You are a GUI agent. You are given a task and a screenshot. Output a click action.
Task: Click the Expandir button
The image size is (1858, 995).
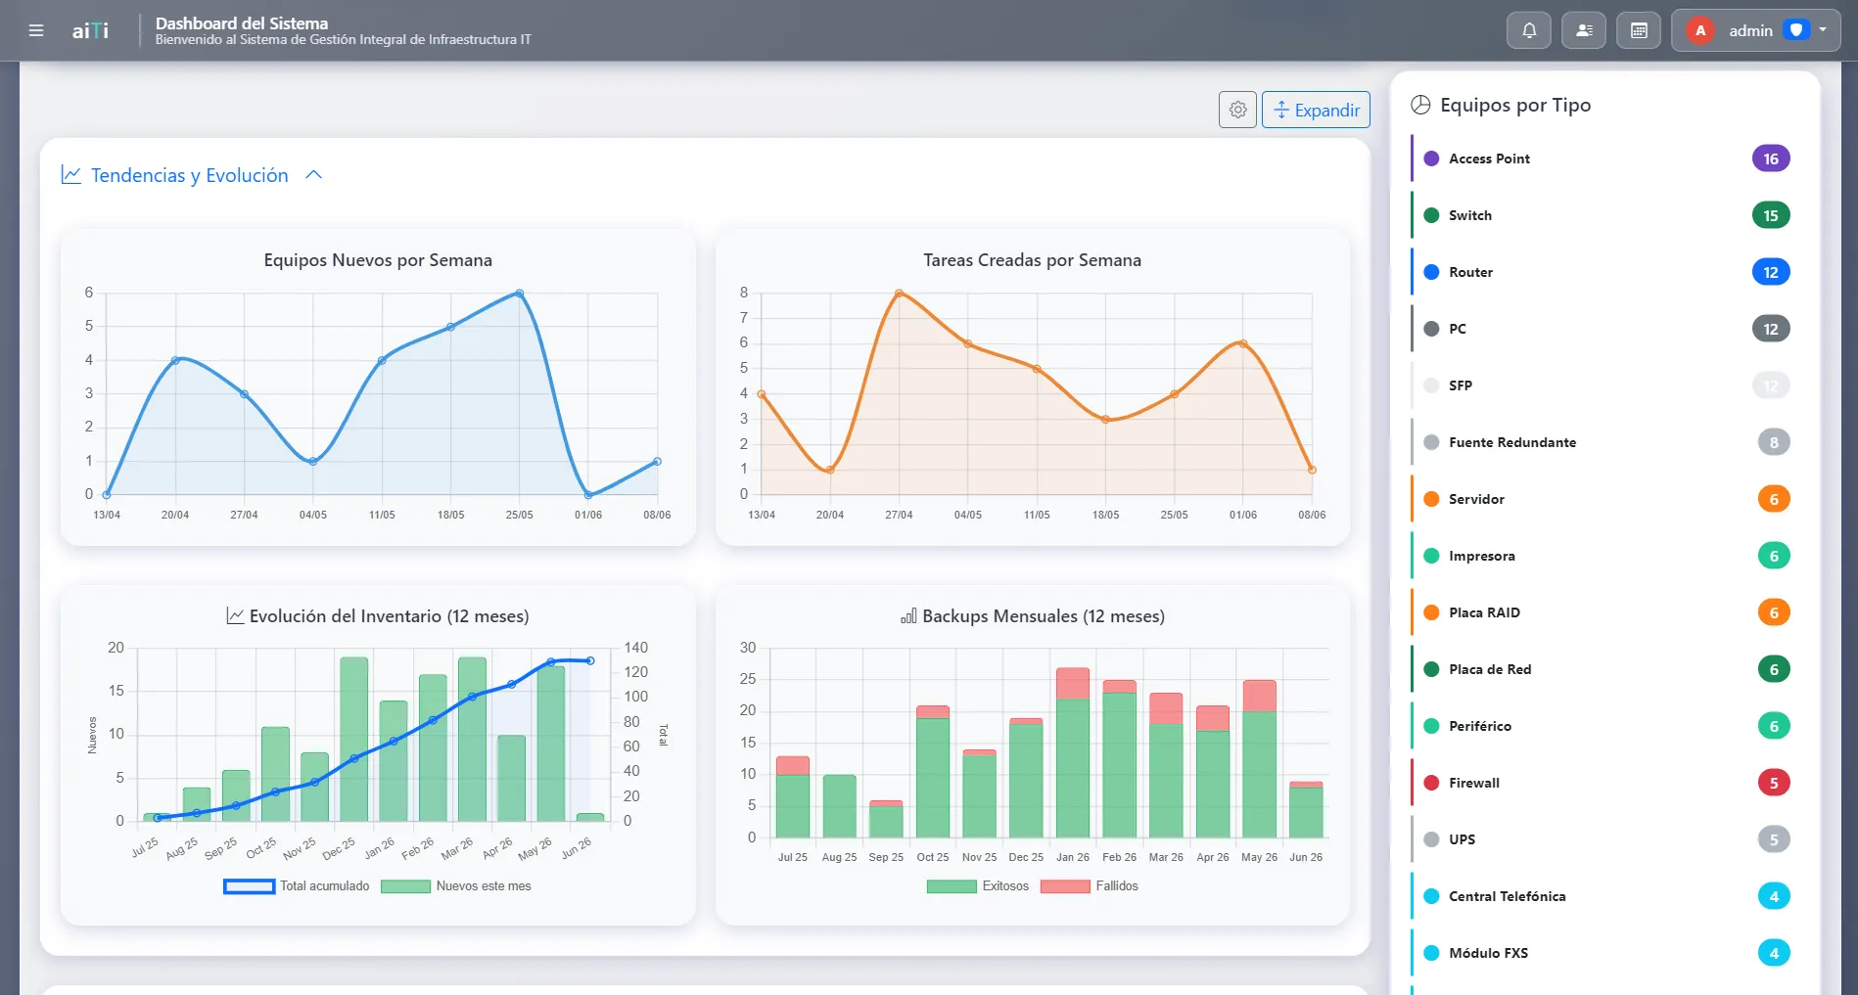[1316, 110]
